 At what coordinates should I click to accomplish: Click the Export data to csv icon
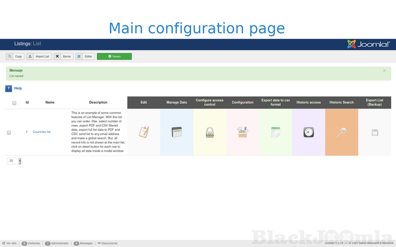[276, 132]
